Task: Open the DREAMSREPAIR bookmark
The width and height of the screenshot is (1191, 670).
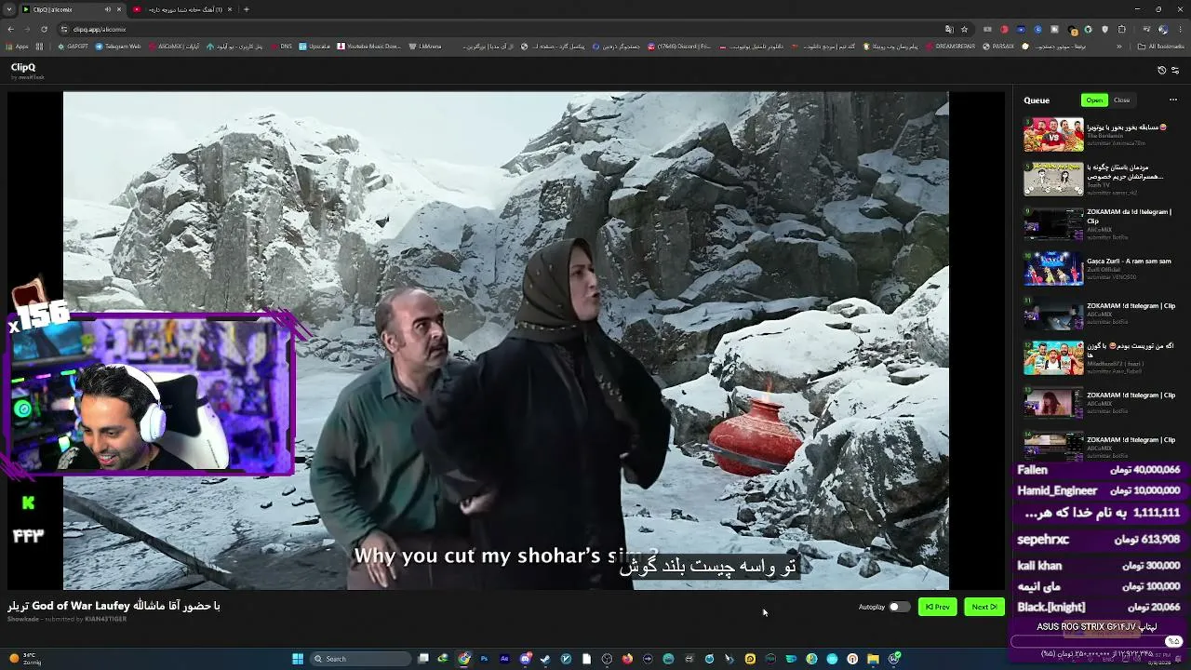Action: pyautogui.click(x=950, y=46)
